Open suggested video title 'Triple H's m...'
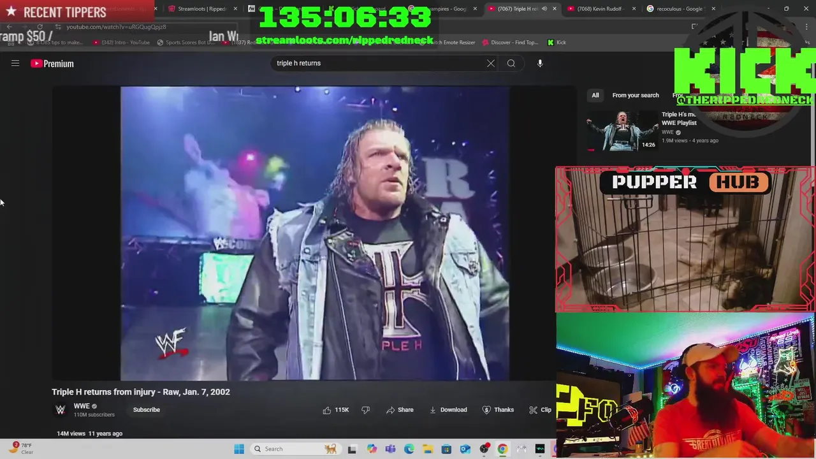Screen dimensions: 816x459 tap(679, 119)
